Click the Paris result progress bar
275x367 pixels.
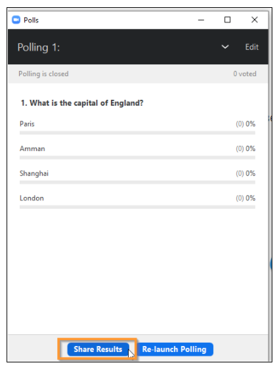(137, 133)
